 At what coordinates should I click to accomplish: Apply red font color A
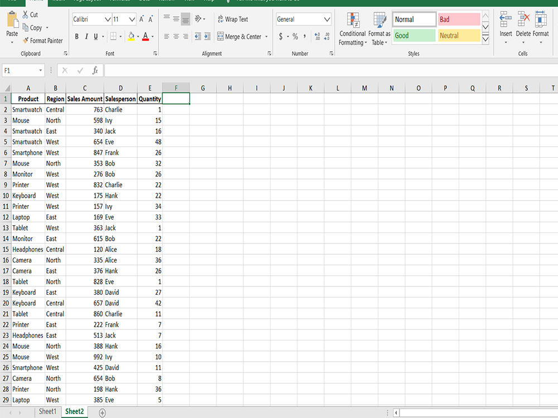(145, 36)
